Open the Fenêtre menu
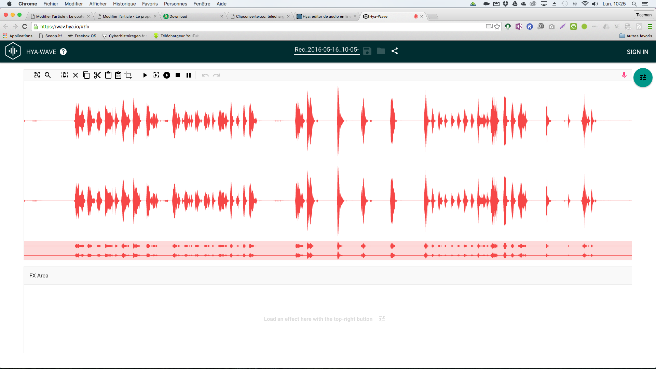 [x=202, y=4]
